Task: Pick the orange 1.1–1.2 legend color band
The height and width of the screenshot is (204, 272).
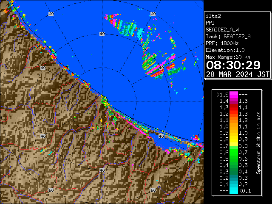Action: tap(233, 120)
